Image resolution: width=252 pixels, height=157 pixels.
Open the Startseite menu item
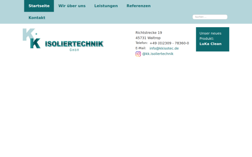coord(39,6)
